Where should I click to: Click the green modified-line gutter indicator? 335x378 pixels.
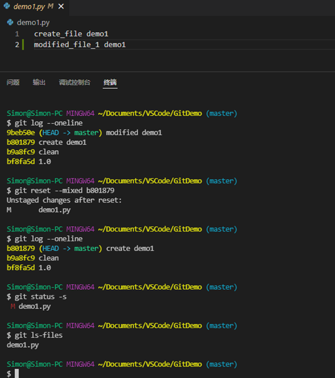[x=23, y=45]
